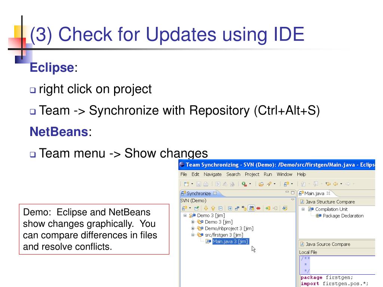
Task: Click Java Source Compare header
Action: click(x=328, y=244)
